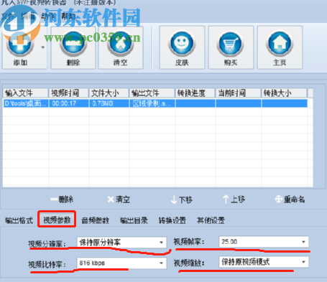Screen dimensions: 327x282
Task: Click the 下移 move down button
Action: [x=182, y=199]
